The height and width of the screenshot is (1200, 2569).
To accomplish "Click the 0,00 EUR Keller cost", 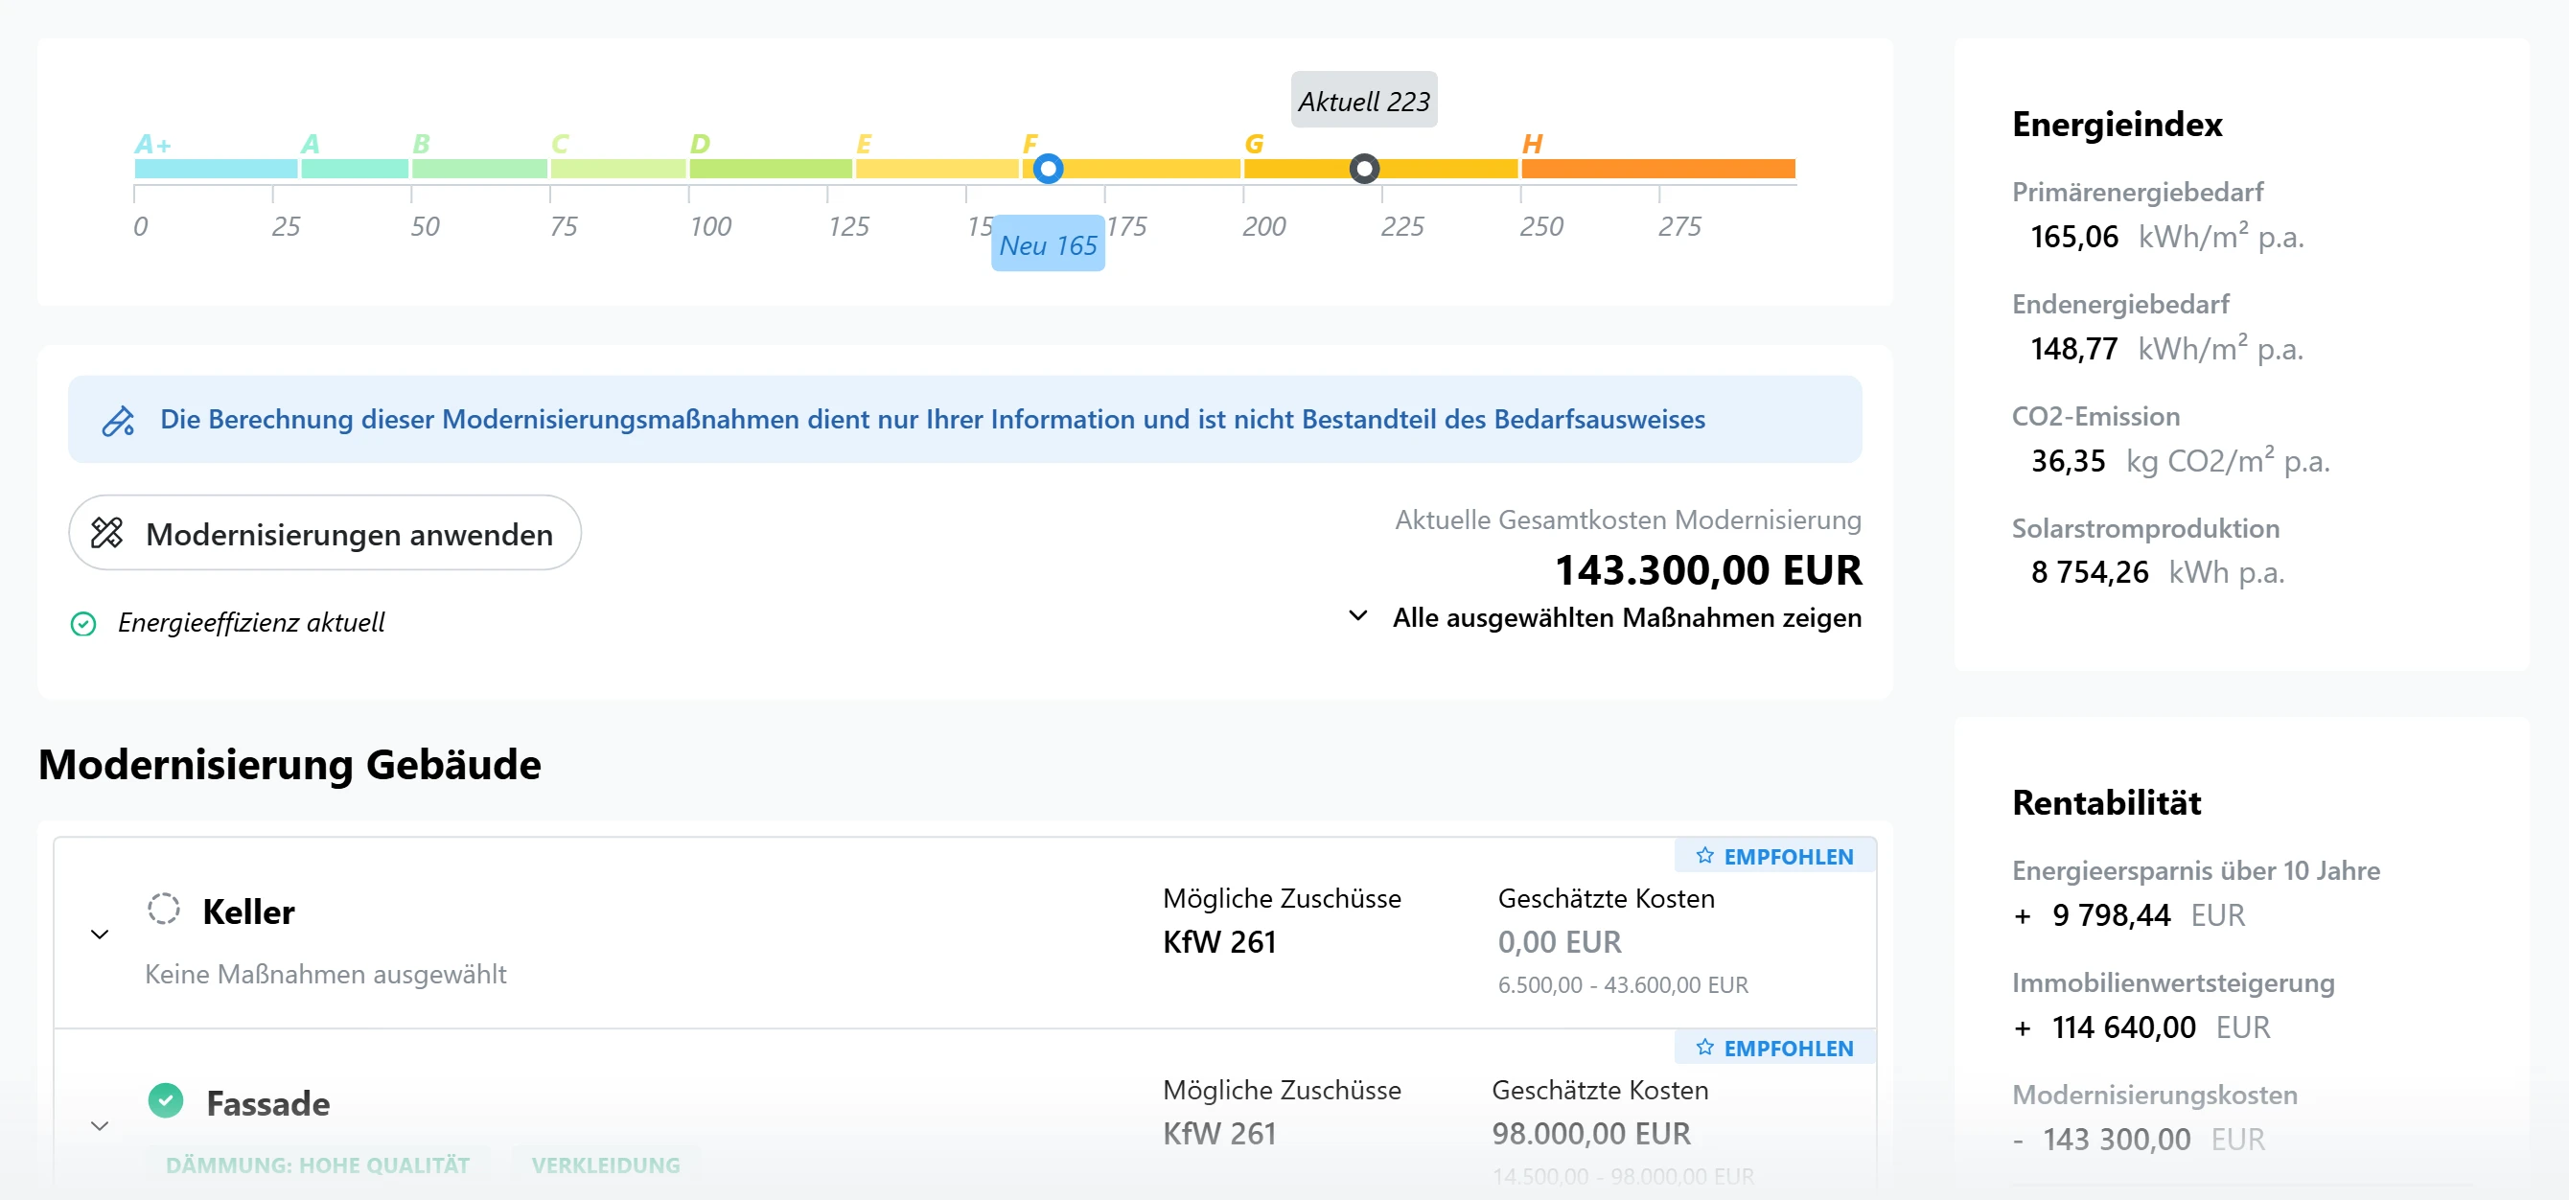I will point(1559,941).
